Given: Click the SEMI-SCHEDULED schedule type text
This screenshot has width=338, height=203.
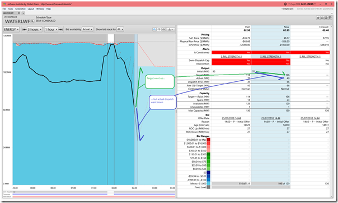Looking at the screenshot, I should (x=45, y=21).
